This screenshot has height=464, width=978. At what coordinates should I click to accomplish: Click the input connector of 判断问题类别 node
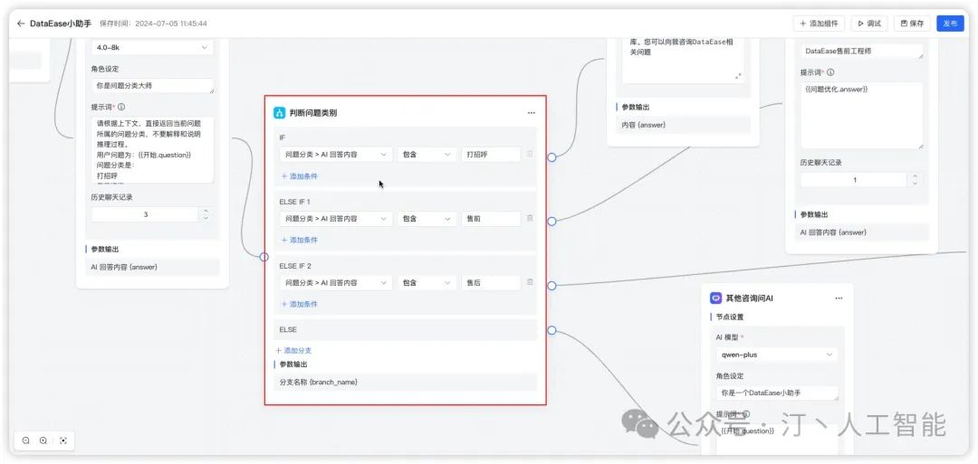264,257
